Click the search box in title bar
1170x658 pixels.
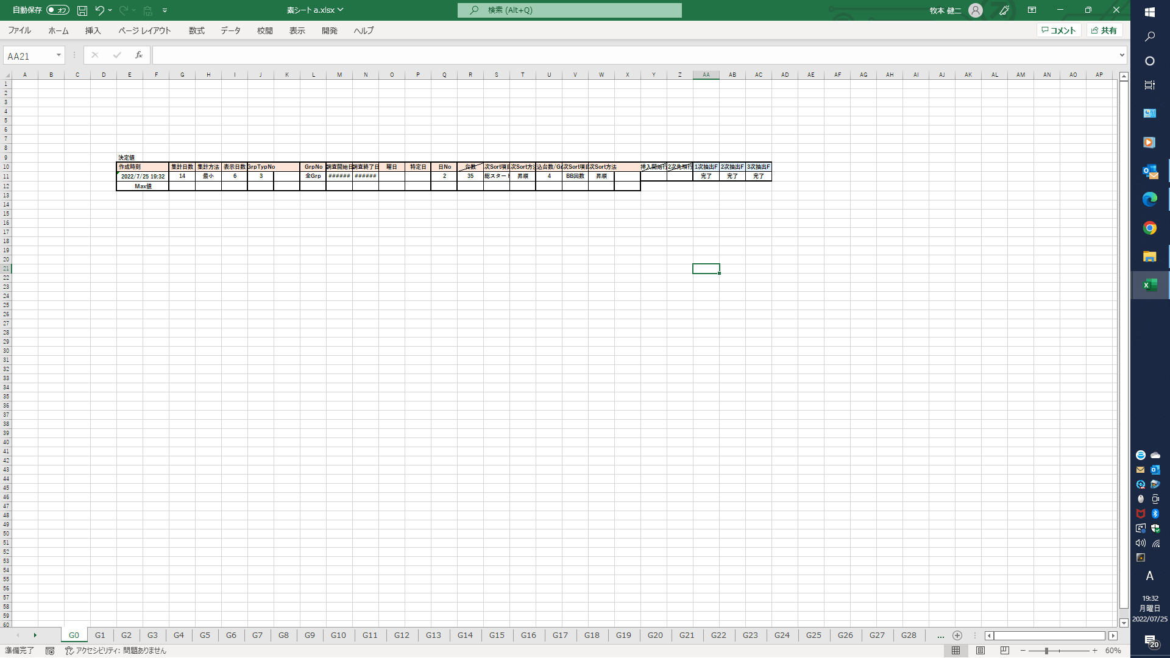570,10
